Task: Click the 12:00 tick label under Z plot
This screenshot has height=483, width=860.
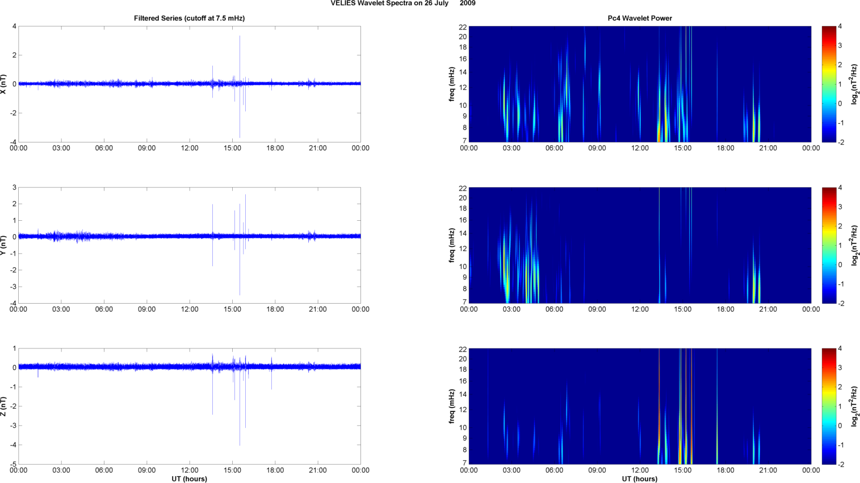Action: click(x=189, y=470)
